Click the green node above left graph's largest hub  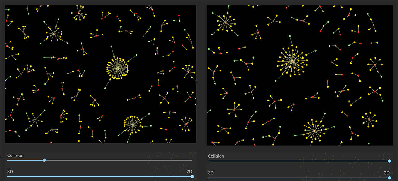111,47
